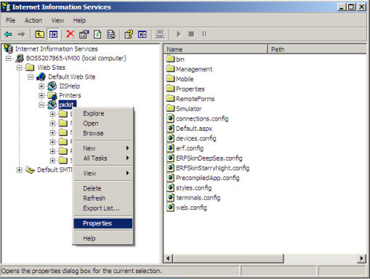Image resolution: width=370 pixels, height=279 pixels.
Task: Collapse the Default Web Site node
Action: (x=31, y=77)
